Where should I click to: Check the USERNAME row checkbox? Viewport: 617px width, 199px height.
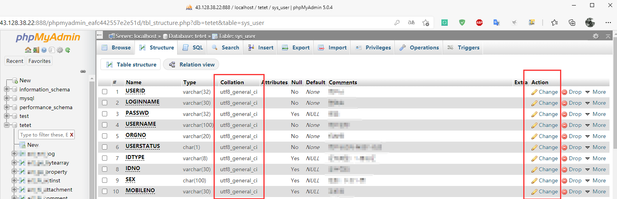(x=105, y=125)
